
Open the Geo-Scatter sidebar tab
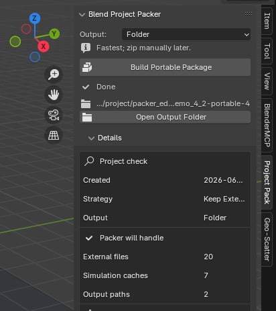pyautogui.click(x=267, y=239)
